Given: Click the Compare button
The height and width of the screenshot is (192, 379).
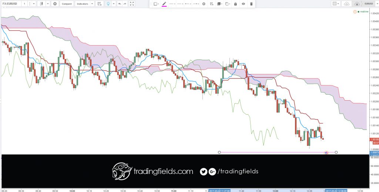Looking at the screenshot, I should (x=67, y=4).
